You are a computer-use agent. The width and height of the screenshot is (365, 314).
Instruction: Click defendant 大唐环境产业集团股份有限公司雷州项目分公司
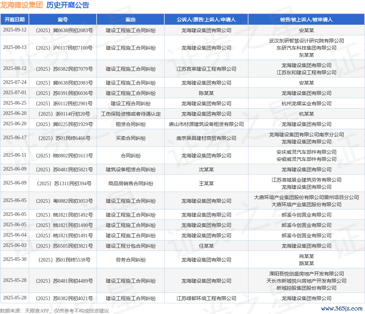point(306,197)
